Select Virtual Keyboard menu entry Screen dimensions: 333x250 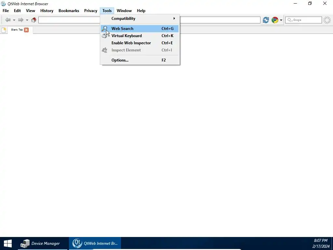(x=140, y=36)
